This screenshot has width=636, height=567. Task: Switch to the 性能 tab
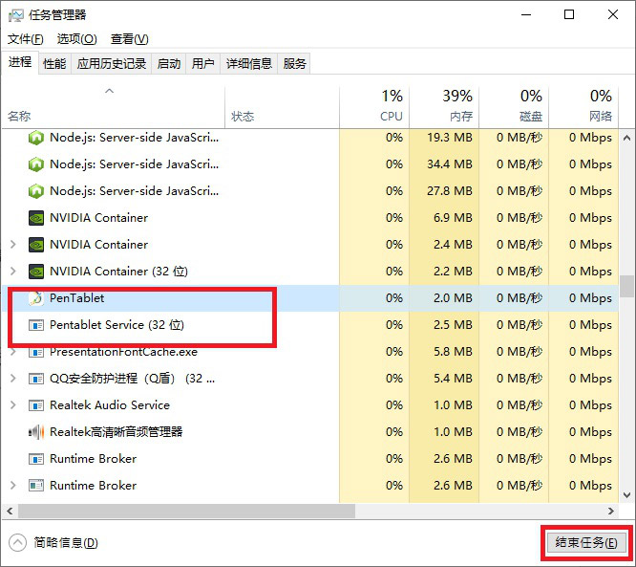pyautogui.click(x=54, y=64)
